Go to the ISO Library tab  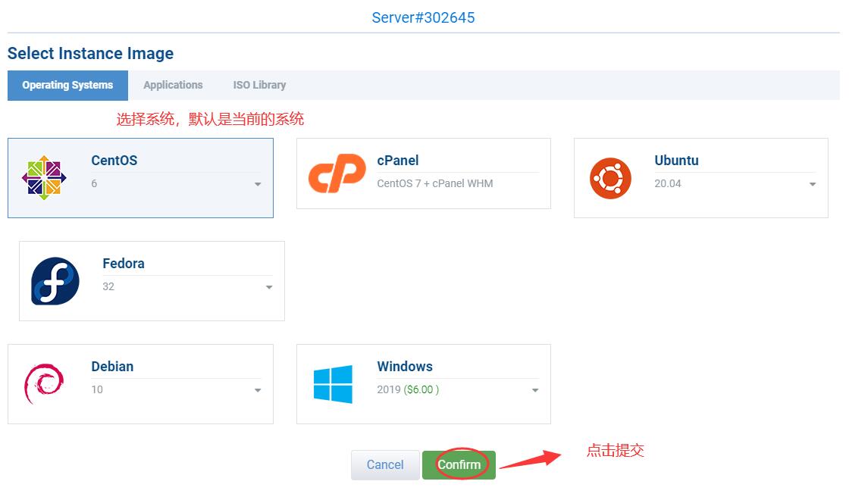(259, 85)
